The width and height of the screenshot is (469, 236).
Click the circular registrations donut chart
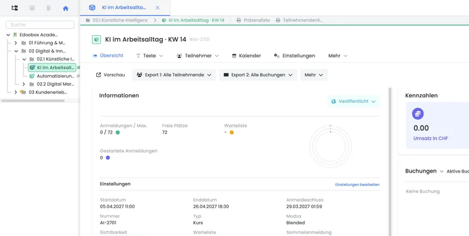tap(330, 147)
